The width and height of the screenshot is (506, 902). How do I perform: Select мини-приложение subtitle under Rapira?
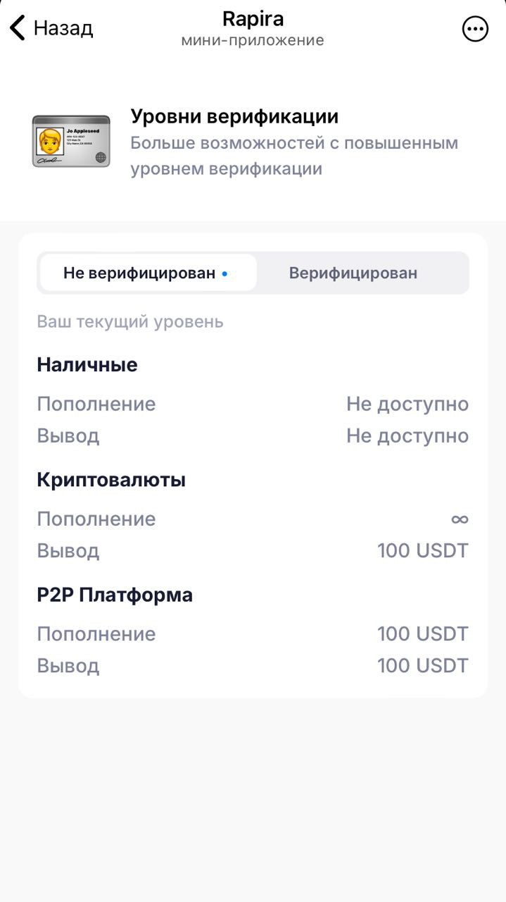[253, 40]
